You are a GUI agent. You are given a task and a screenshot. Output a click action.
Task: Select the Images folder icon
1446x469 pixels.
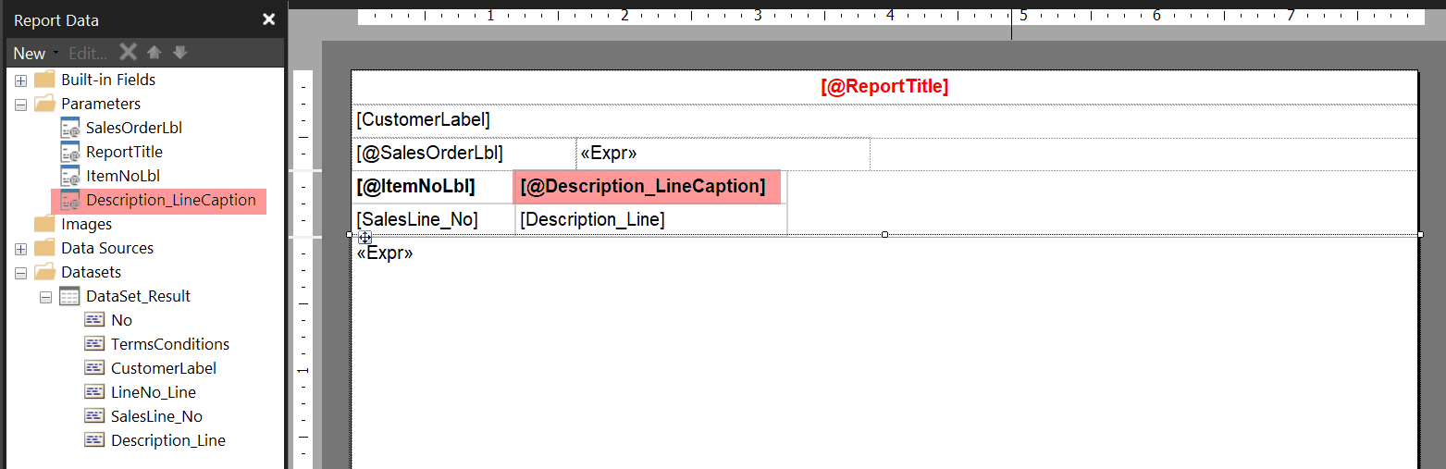(x=44, y=224)
